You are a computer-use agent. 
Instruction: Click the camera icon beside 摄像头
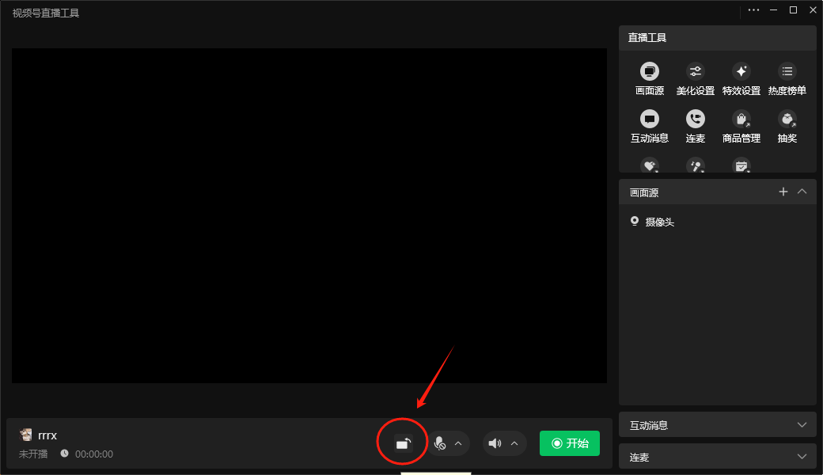(x=635, y=221)
